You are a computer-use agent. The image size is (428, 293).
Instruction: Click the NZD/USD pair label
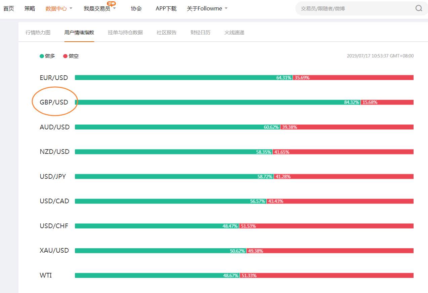[x=54, y=152]
